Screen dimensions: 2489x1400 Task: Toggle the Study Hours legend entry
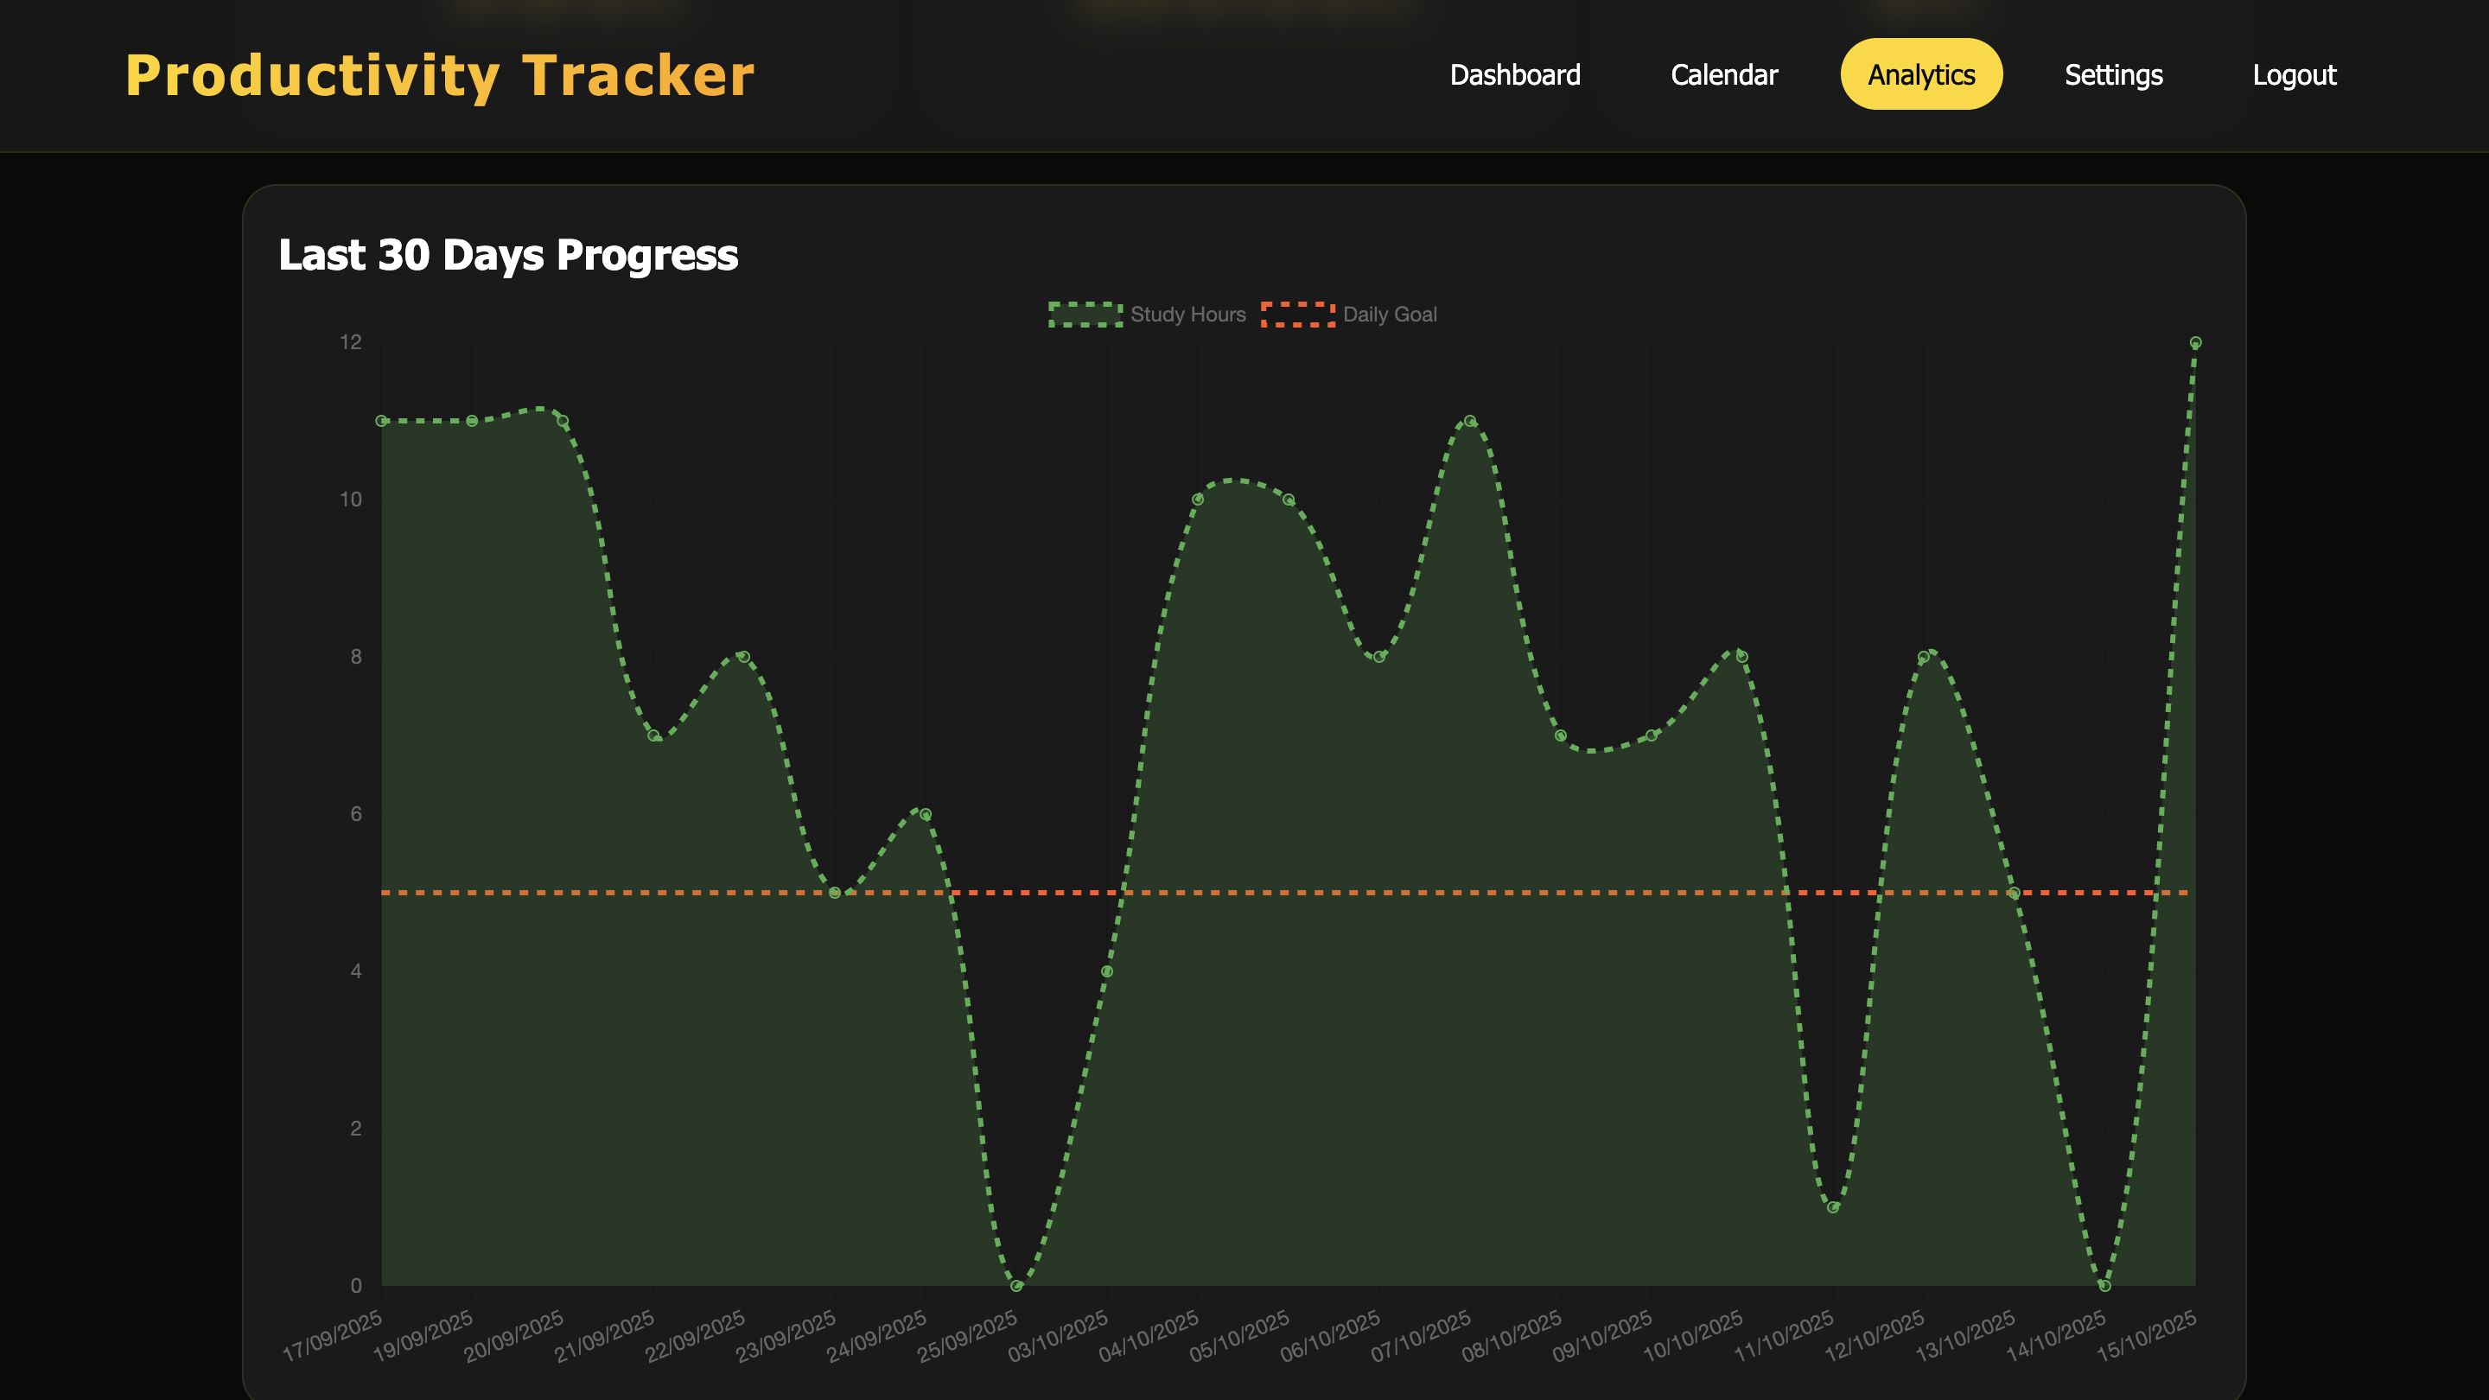point(1146,314)
